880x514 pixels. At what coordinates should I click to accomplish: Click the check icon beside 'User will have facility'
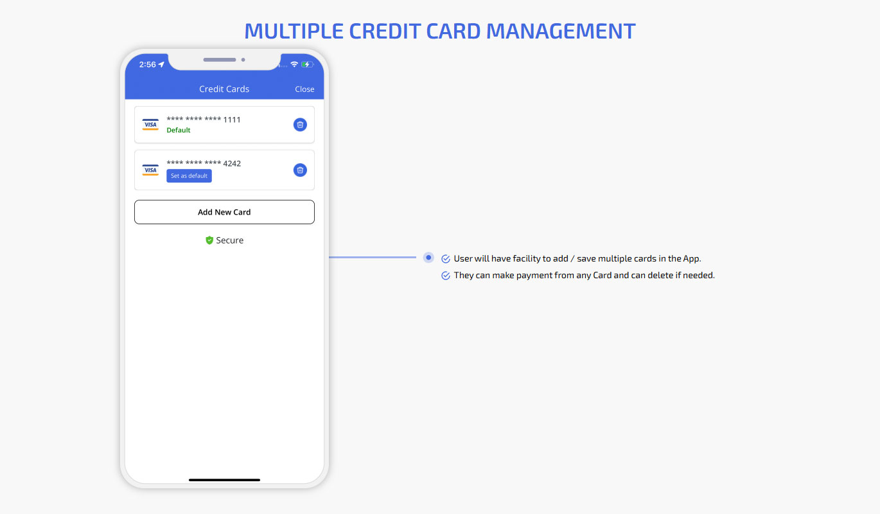tap(446, 259)
